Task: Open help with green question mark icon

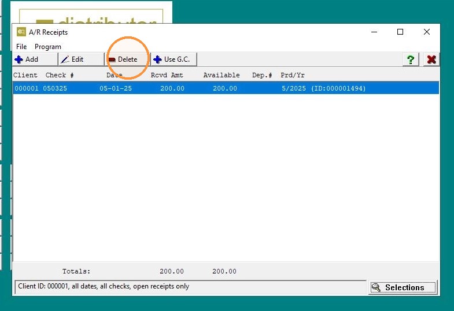Action: [410, 60]
